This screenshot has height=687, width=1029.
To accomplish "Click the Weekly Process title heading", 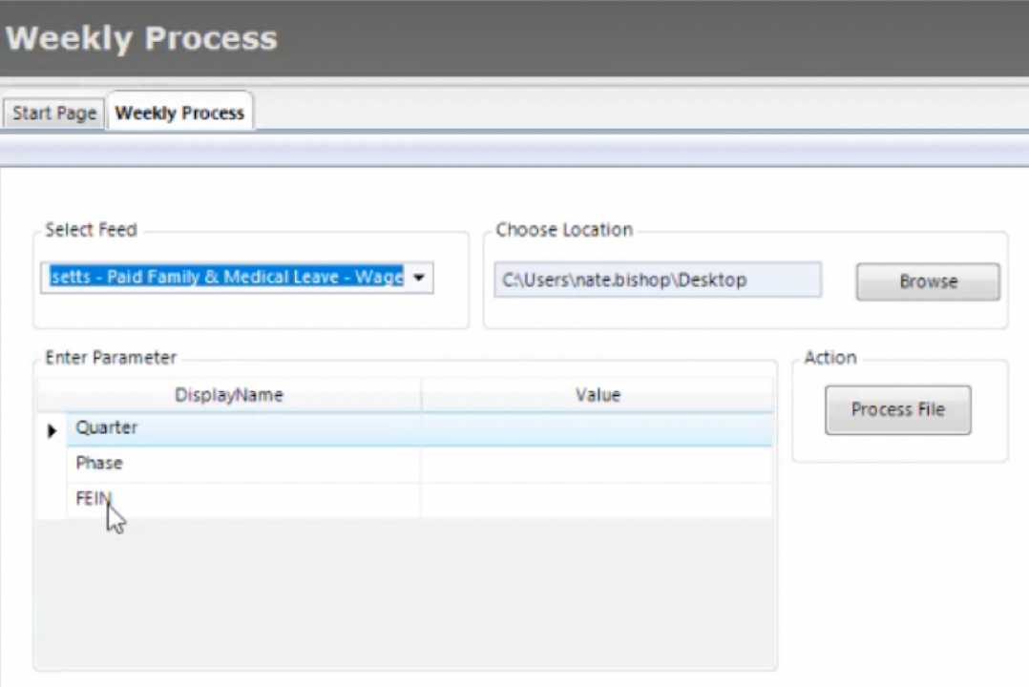I will coord(141,38).
